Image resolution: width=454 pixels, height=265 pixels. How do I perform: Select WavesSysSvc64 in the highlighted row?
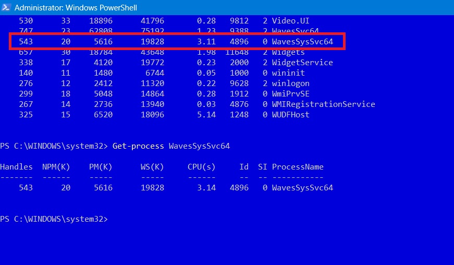302,42
